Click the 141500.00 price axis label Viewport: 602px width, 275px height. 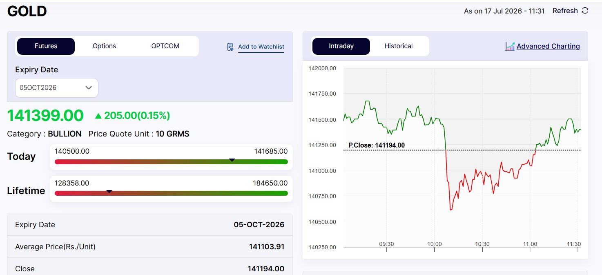[322, 120]
